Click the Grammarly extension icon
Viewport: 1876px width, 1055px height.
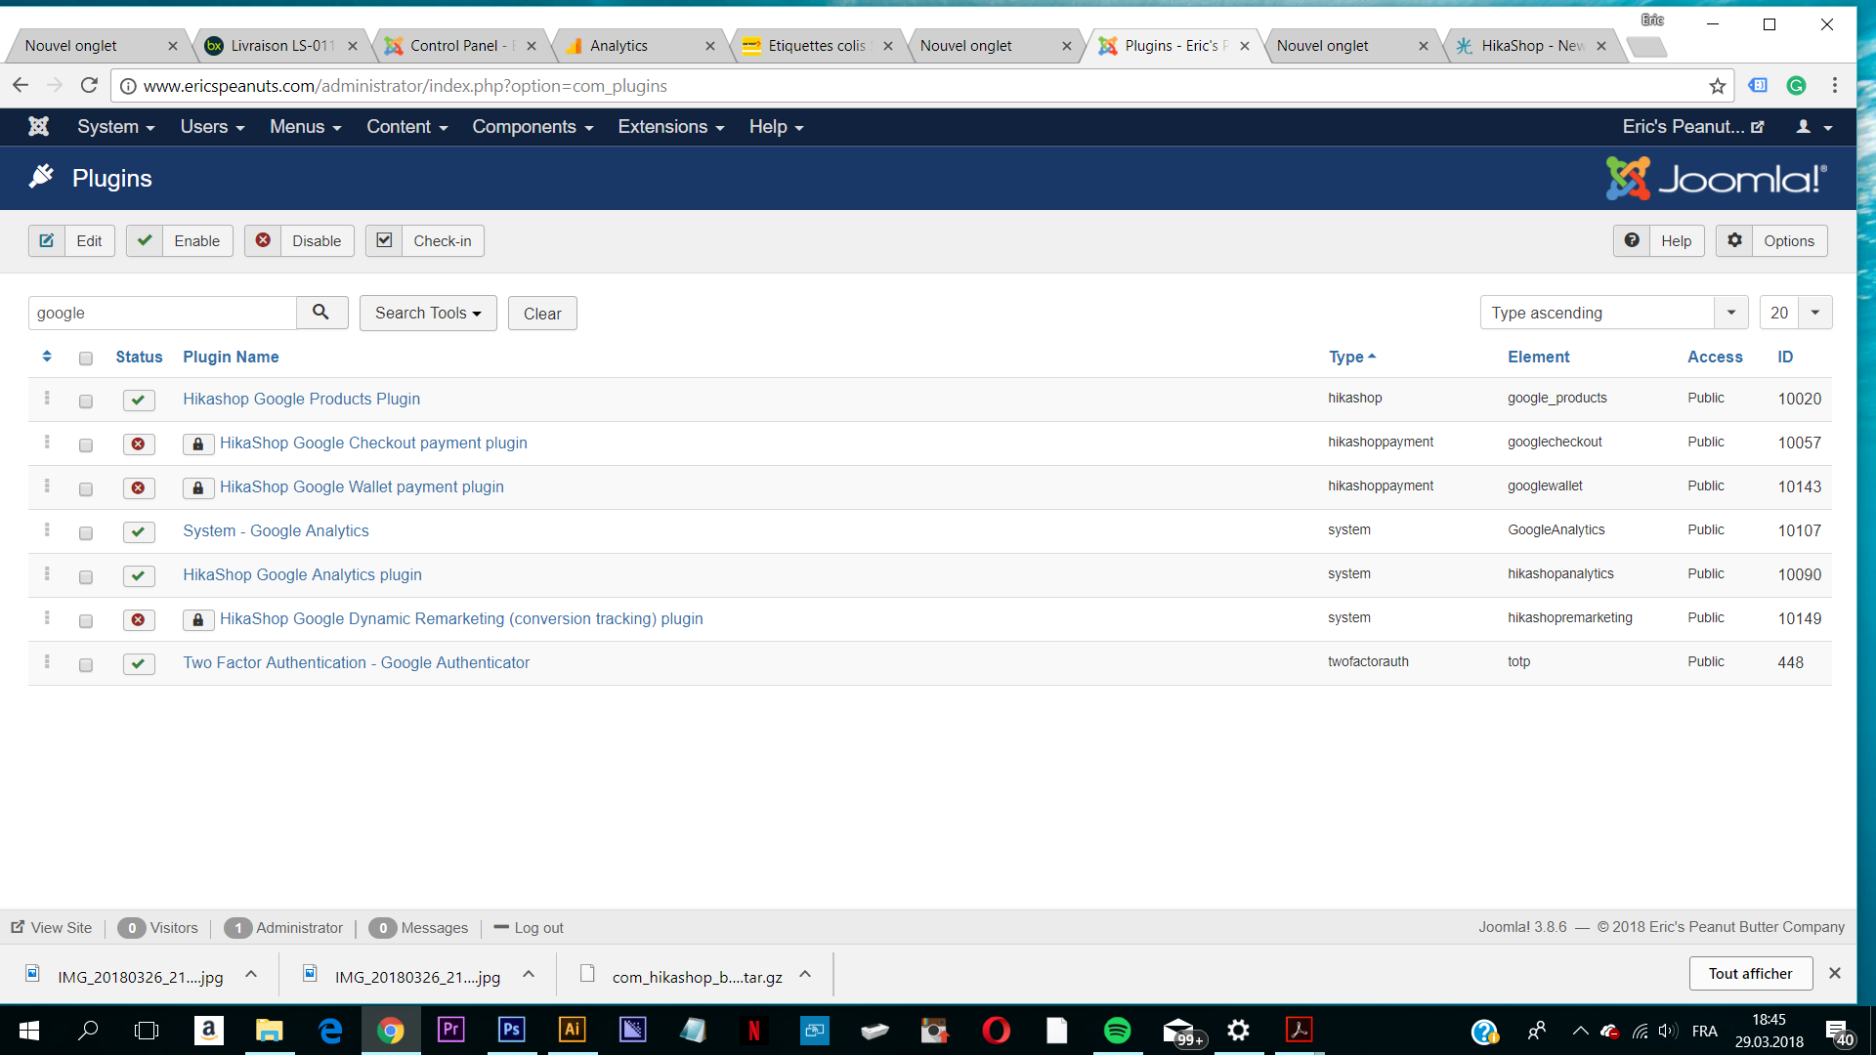tap(1796, 86)
